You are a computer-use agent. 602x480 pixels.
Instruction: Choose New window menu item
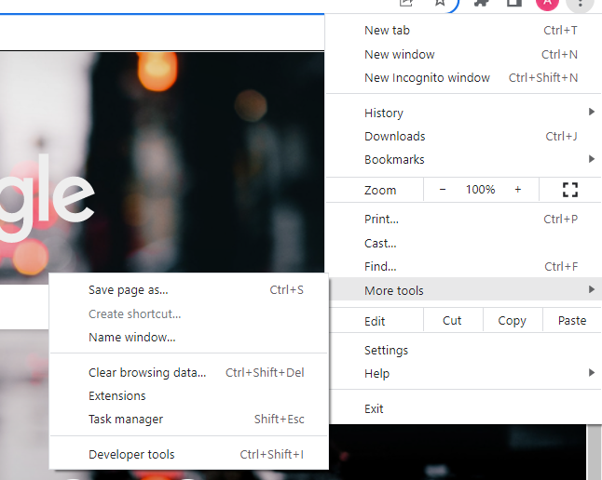(x=463, y=55)
